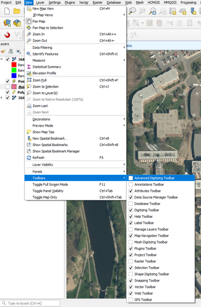Choose Toggle Map Only
The image size is (201, 307).
coord(75,197)
